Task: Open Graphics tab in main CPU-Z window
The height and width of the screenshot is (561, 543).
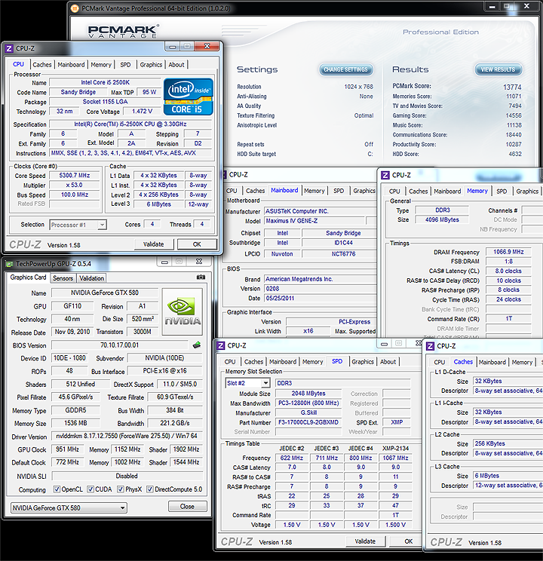Action: click(151, 65)
